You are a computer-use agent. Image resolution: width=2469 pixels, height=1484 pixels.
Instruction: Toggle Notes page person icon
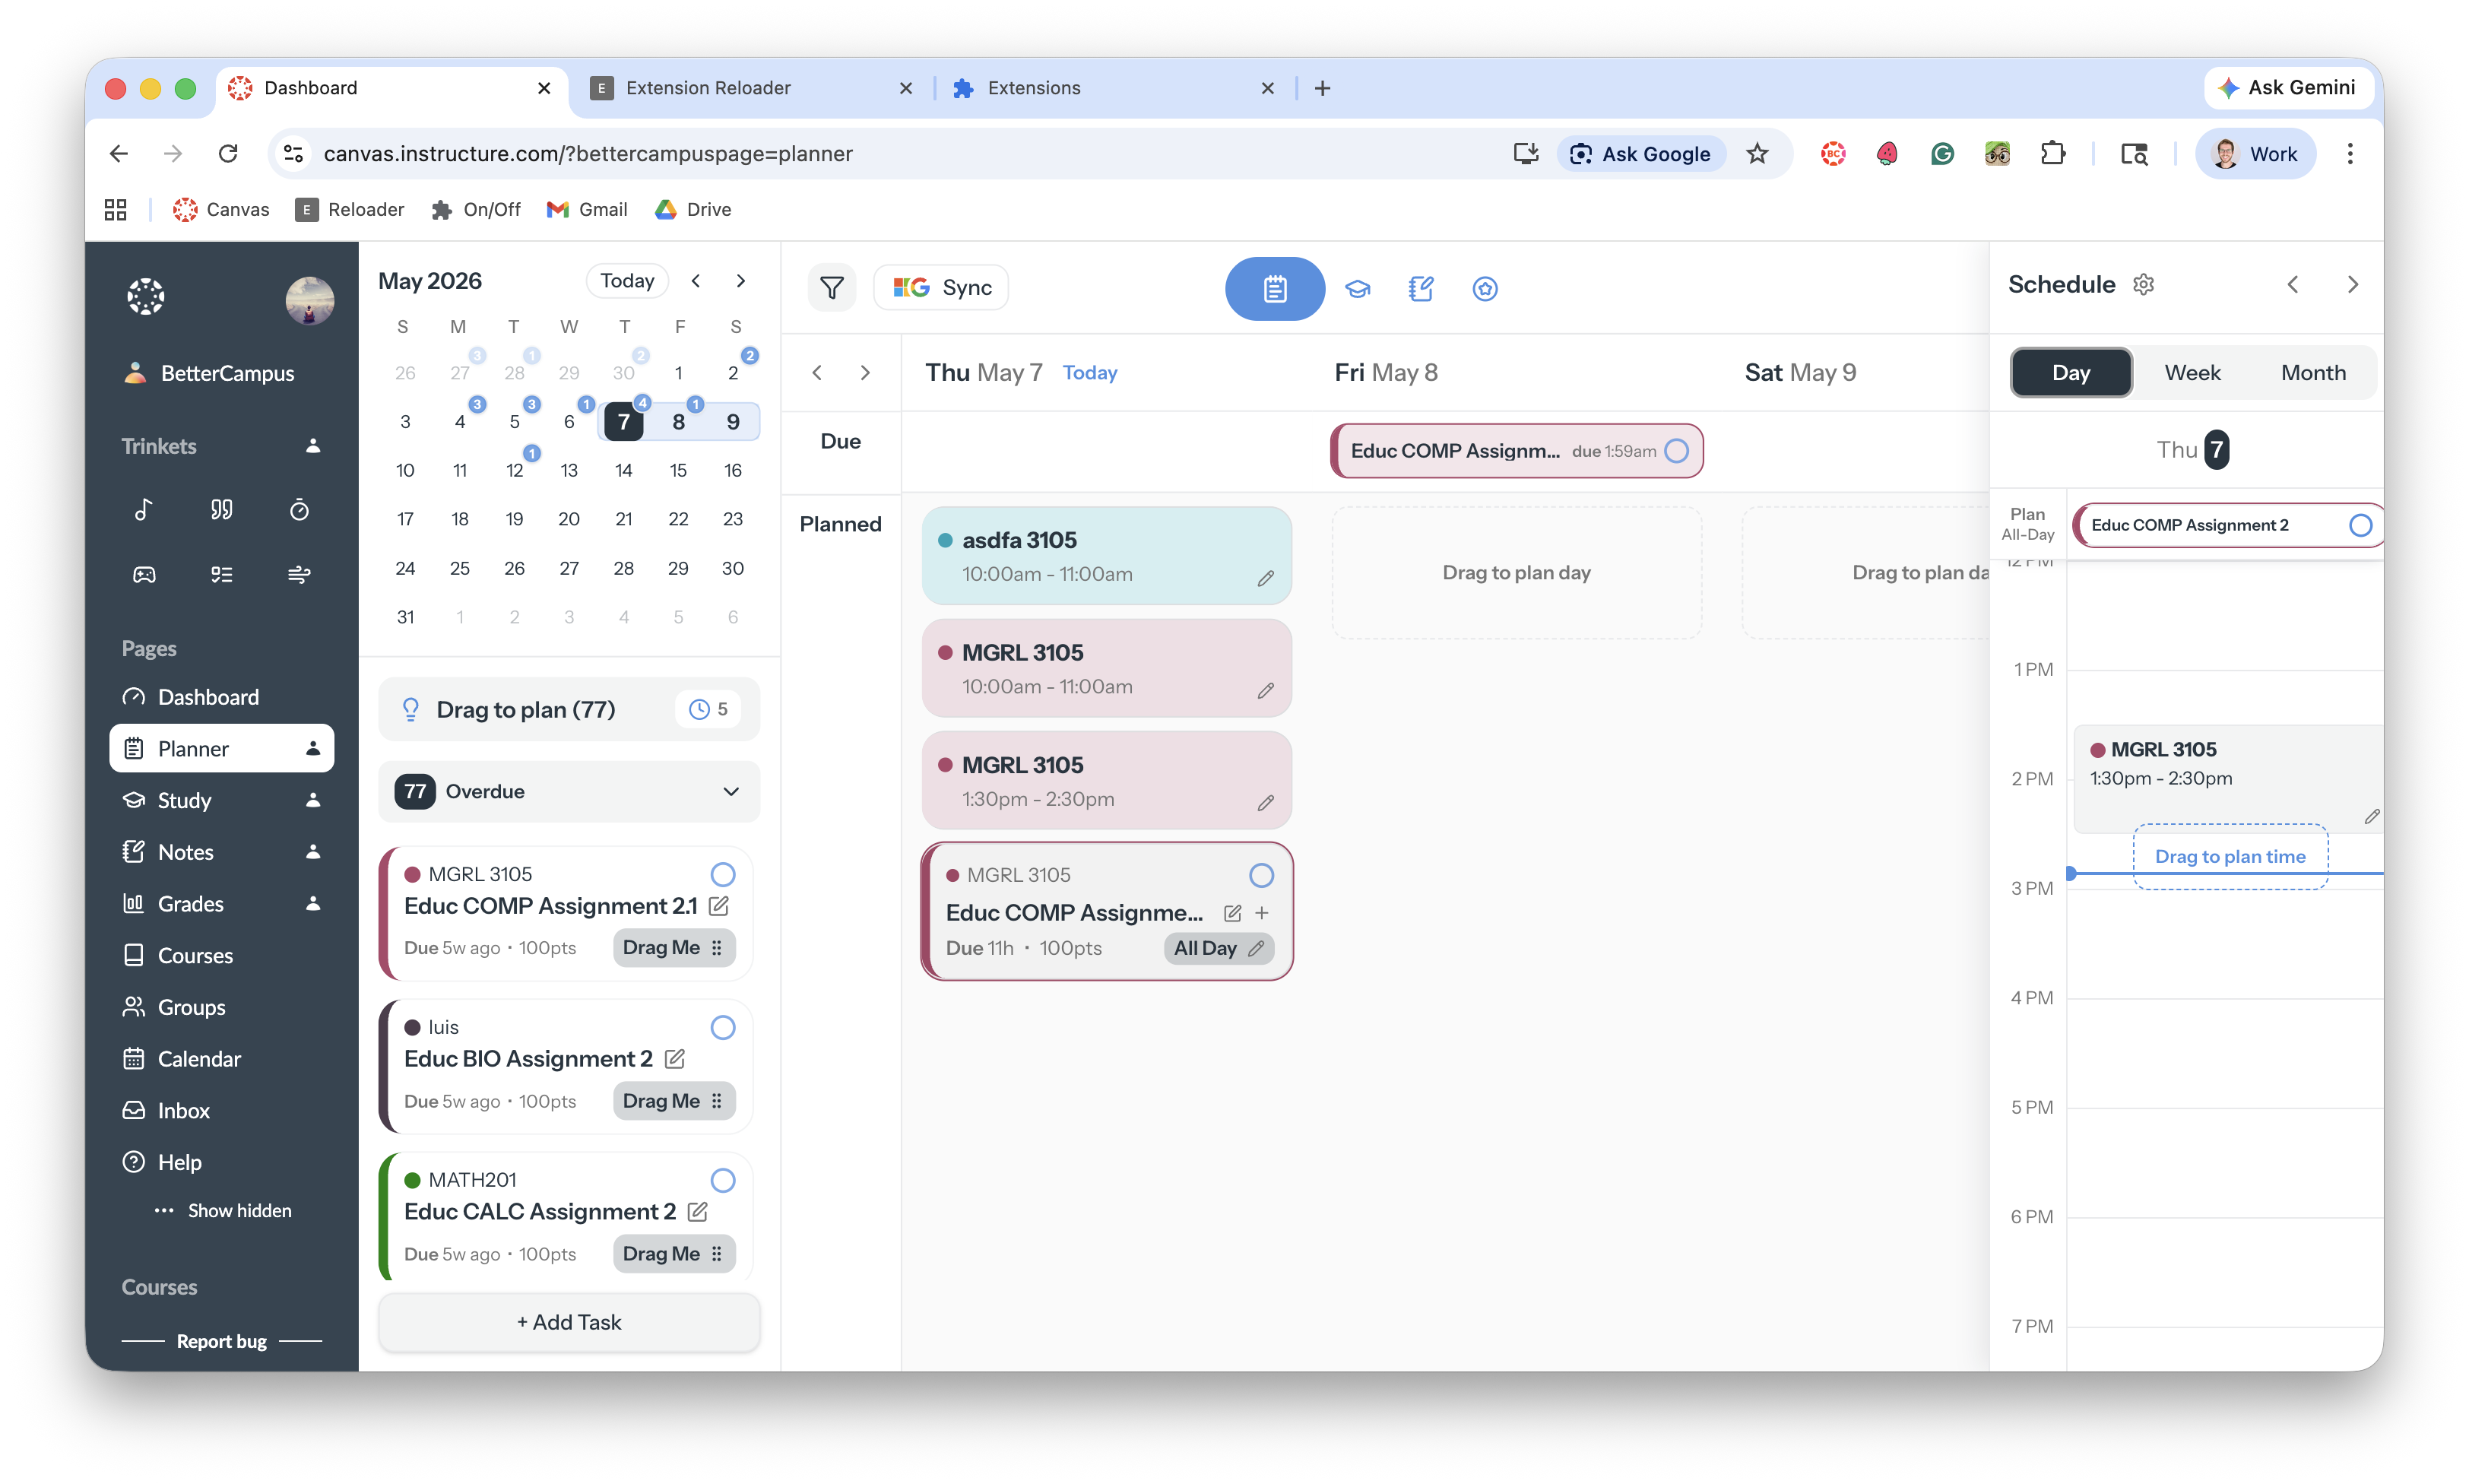click(313, 851)
